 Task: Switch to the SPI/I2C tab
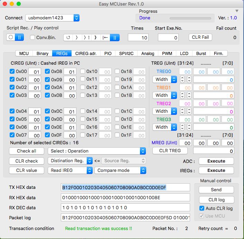(x=126, y=53)
